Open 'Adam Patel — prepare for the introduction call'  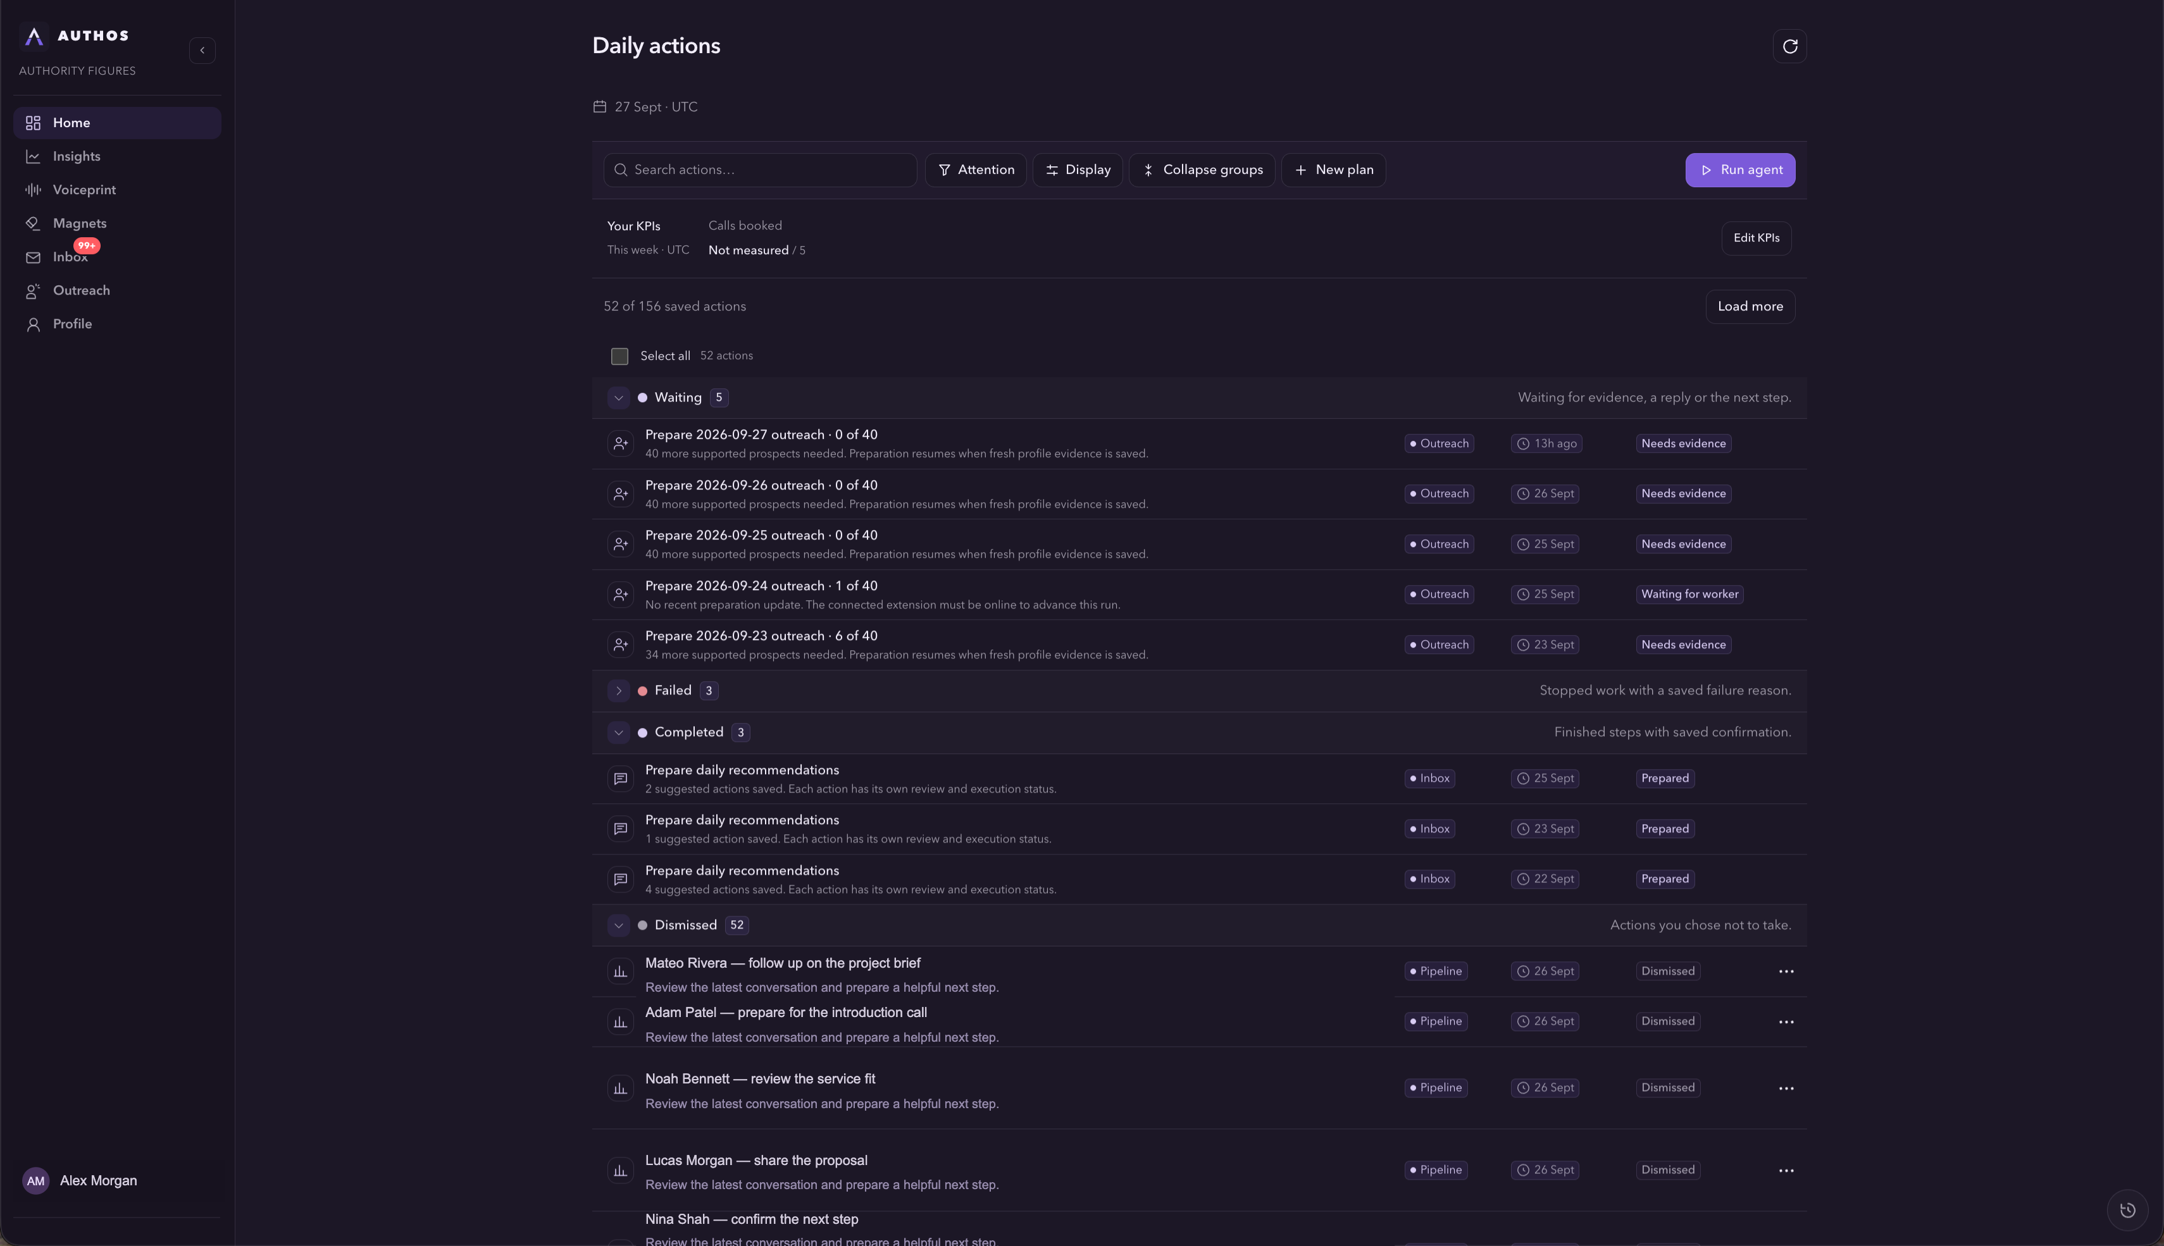click(786, 1013)
